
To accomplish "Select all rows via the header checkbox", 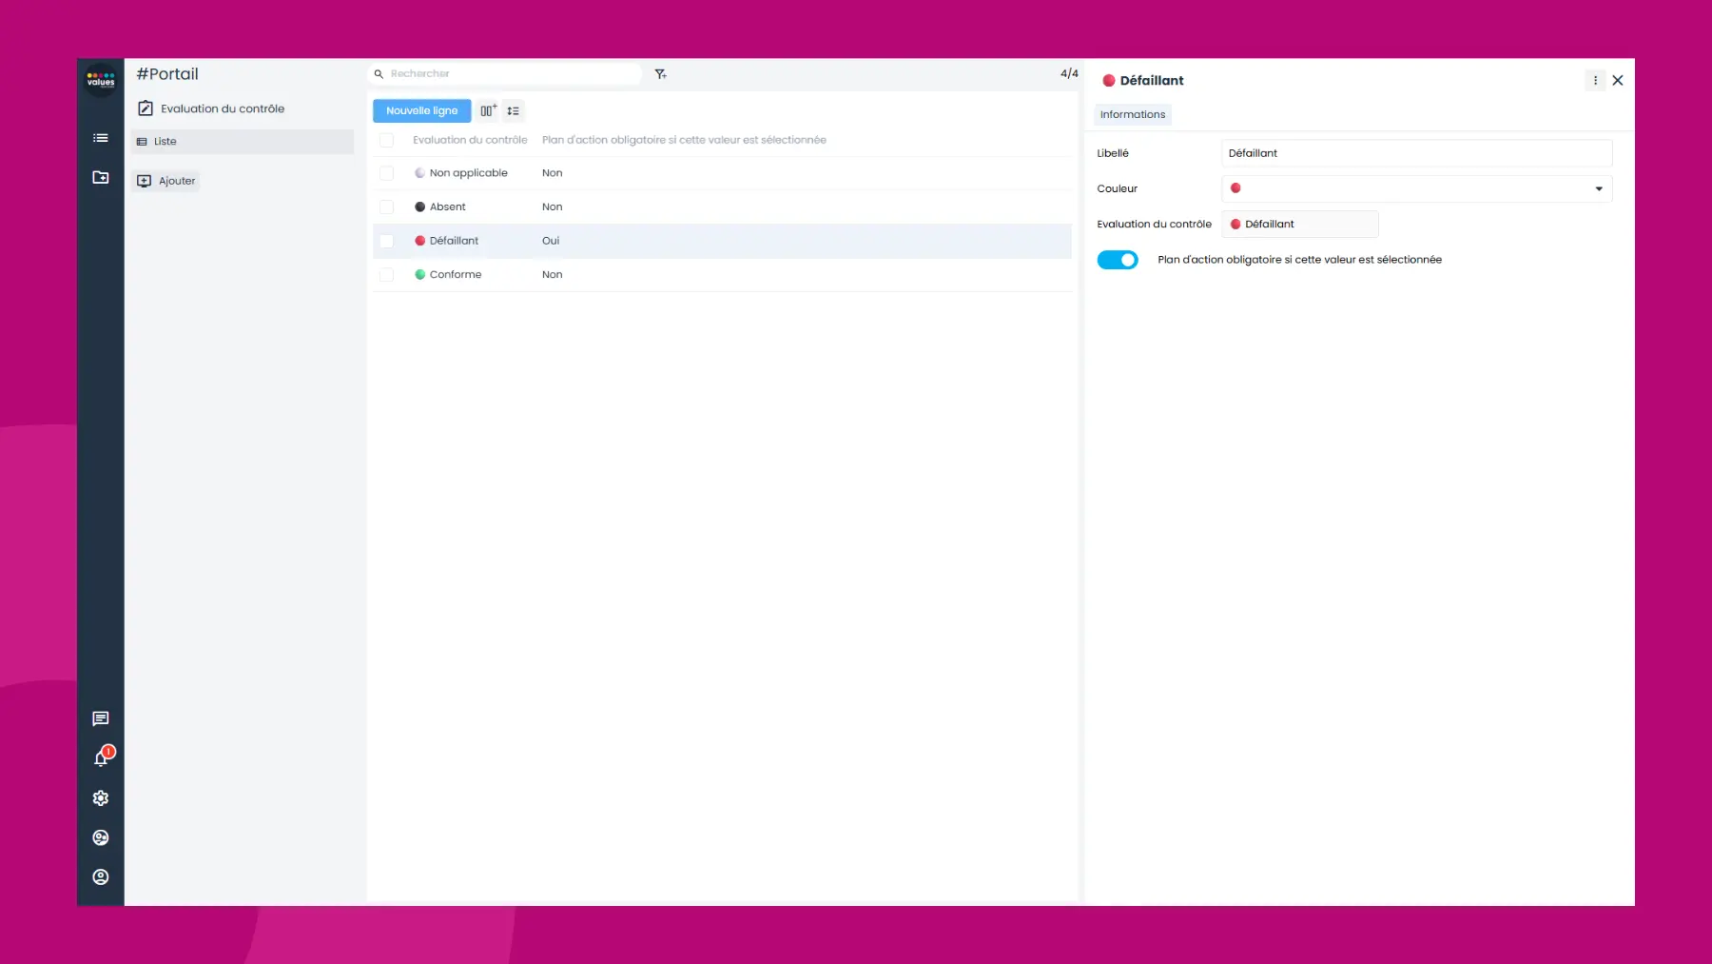I will (x=387, y=140).
